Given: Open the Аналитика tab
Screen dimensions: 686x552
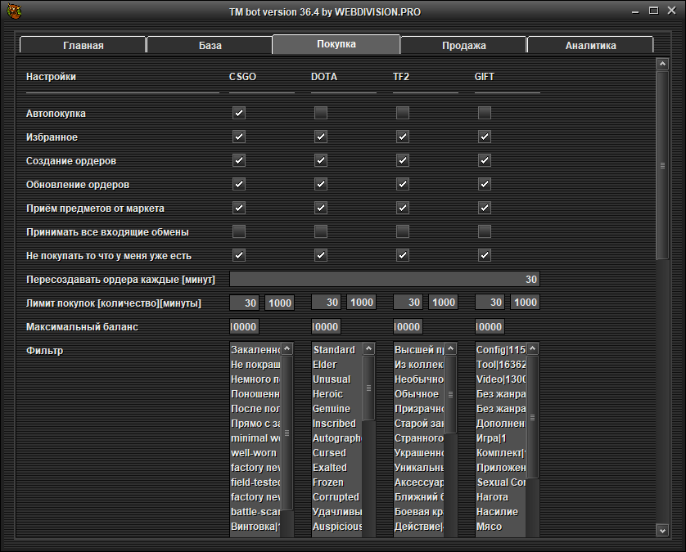Looking at the screenshot, I should (x=590, y=45).
